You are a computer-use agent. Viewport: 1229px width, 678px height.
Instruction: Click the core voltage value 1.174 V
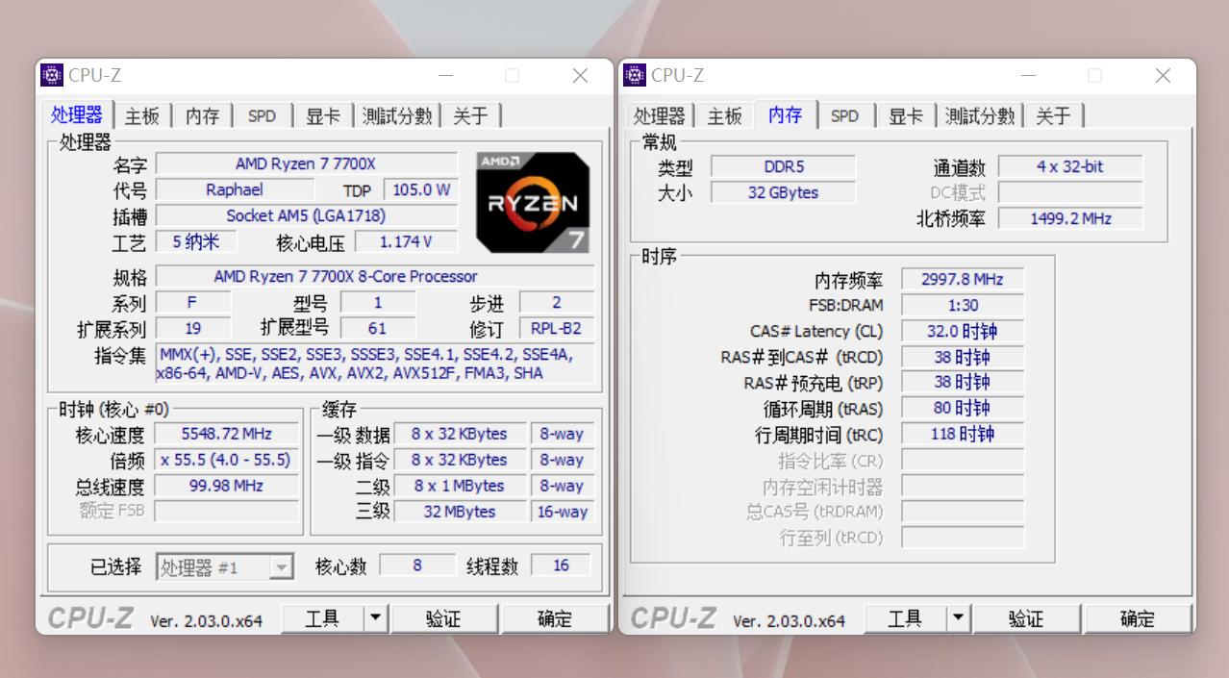click(406, 242)
